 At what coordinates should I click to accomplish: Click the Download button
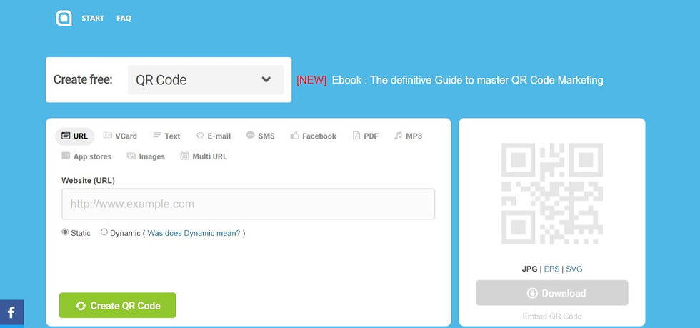[551, 293]
